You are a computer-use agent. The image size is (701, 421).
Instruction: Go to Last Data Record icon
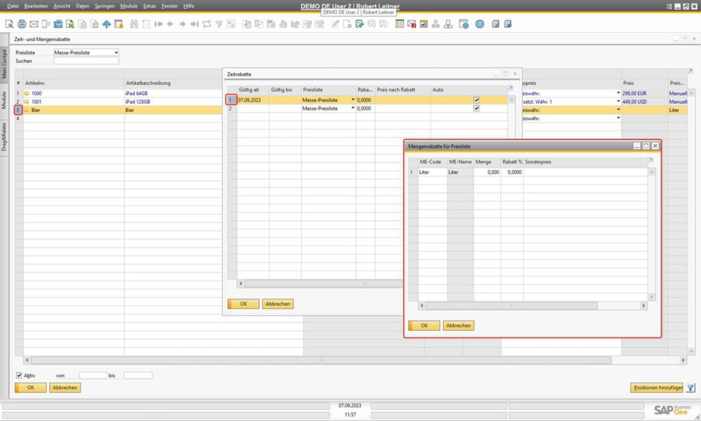click(194, 24)
